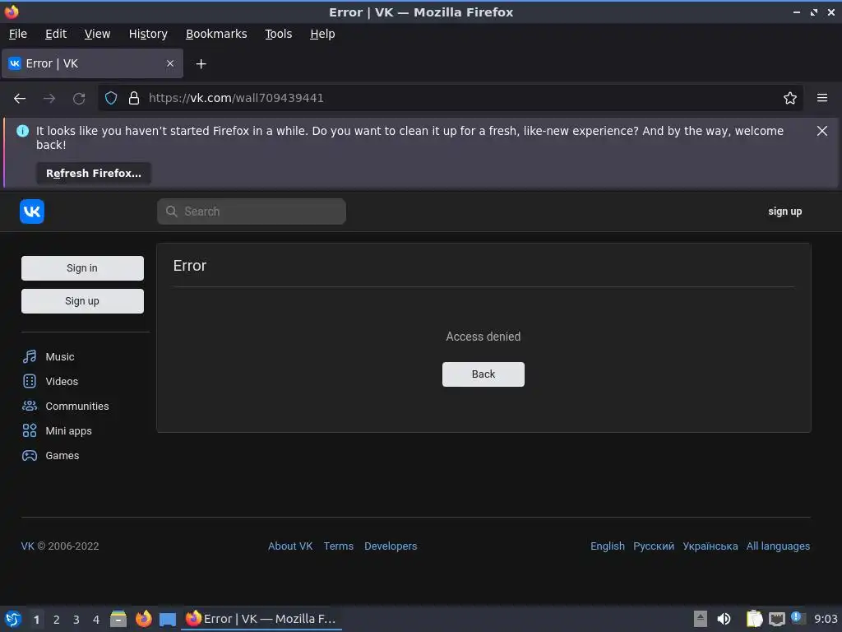Focus the VK Search input field
This screenshot has width=842, height=632.
click(252, 211)
